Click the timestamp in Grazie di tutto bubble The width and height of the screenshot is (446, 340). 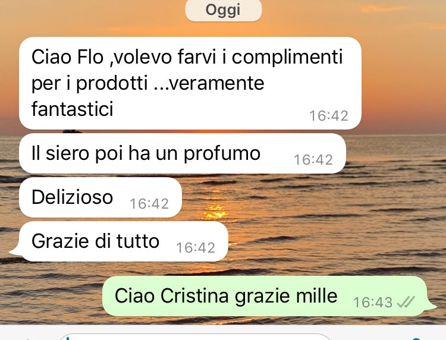[x=196, y=248]
